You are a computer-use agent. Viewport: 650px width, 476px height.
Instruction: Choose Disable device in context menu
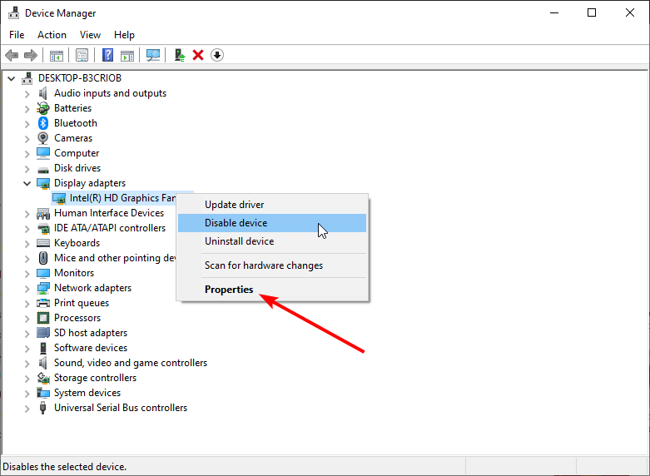point(272,223)
